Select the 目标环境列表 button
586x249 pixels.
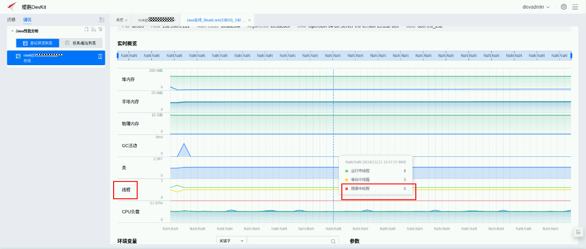tap(38, 43)
